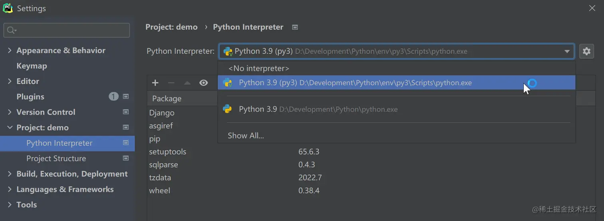Click the upgrade package up-arrow icon
The height and width of the screenshot is (221, 604).
point(187,83)
